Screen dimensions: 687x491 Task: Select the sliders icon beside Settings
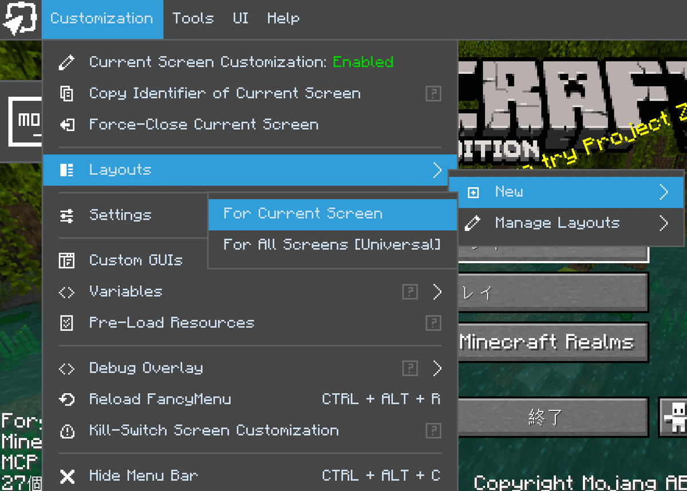point(67,215)
